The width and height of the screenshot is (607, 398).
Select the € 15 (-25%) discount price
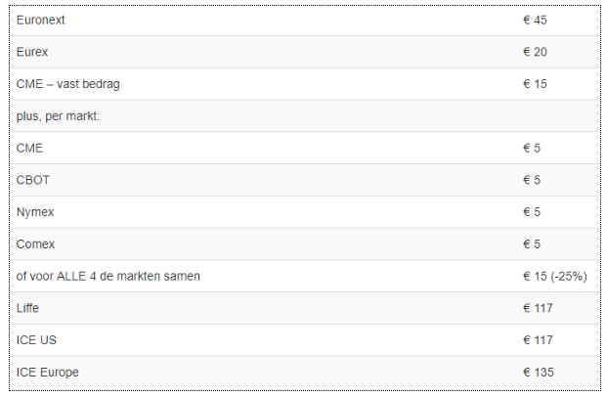pyautogui.click(x=555, y=277)
